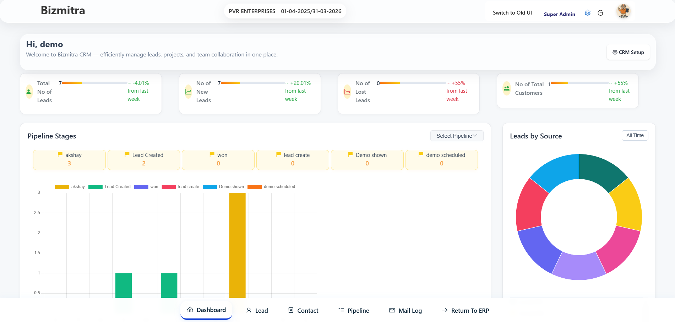Open the All Time filter for Leads by Source
This screenshot has width=675, height=322.
click(x=635, y=135)
